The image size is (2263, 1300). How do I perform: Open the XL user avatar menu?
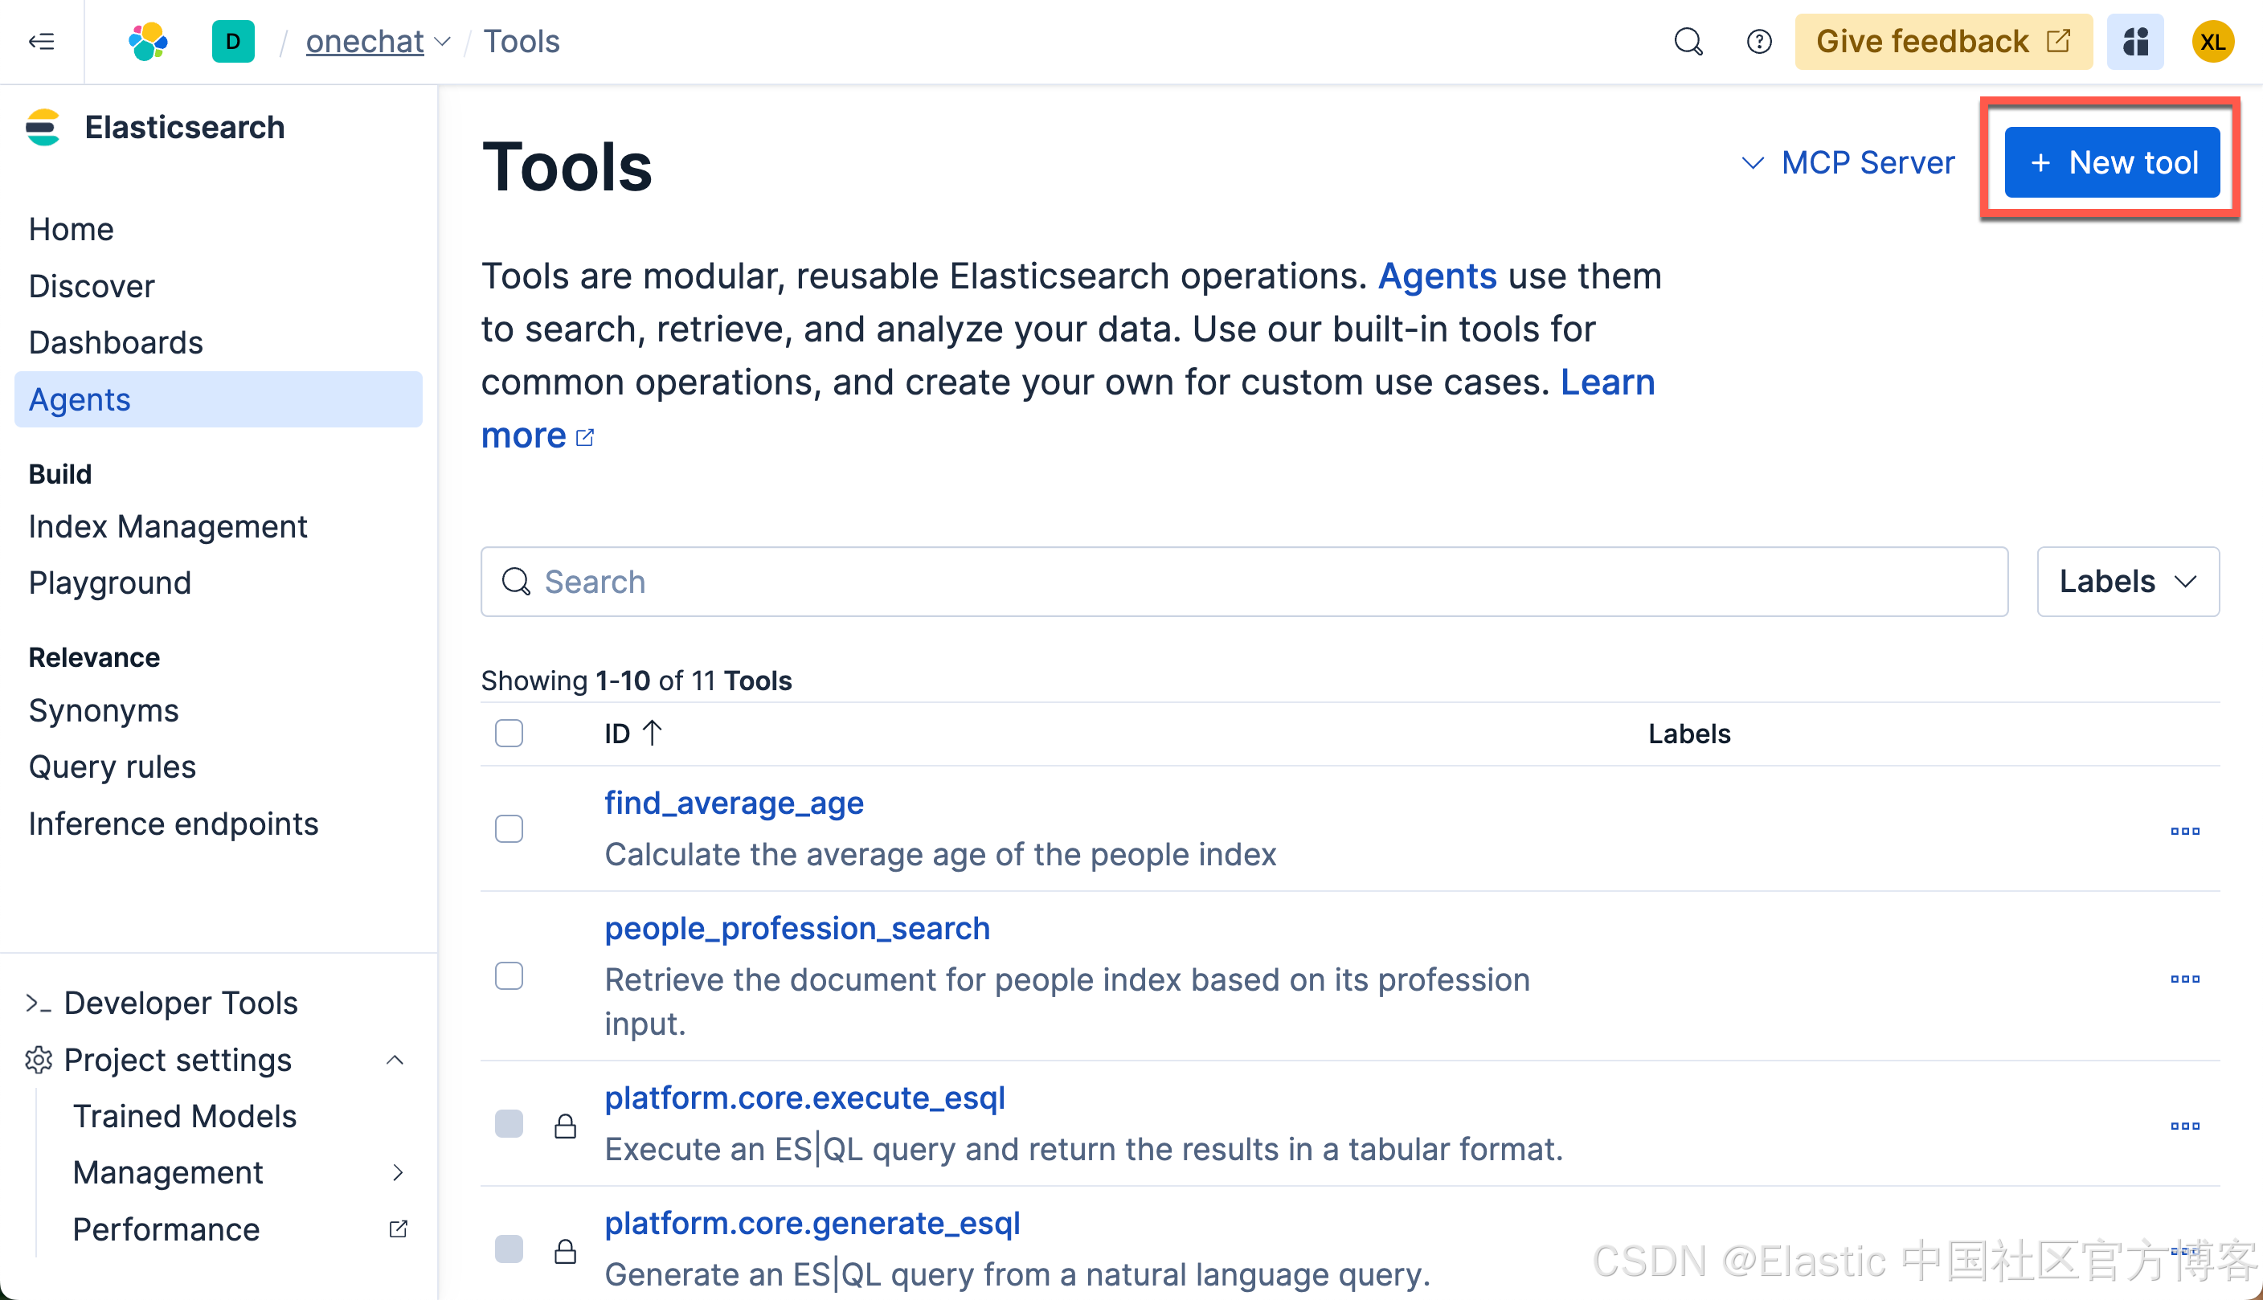tap(2213, 41)
